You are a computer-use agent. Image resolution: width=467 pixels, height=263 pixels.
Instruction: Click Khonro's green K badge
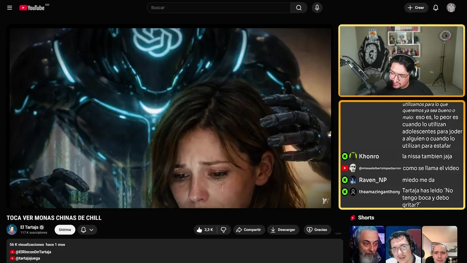(x=345, y=156)
